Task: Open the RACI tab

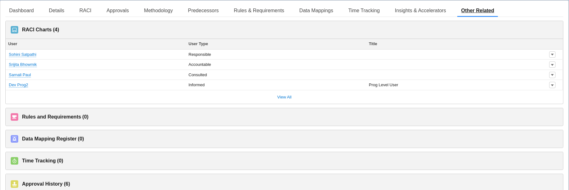Action: (85, 11)
